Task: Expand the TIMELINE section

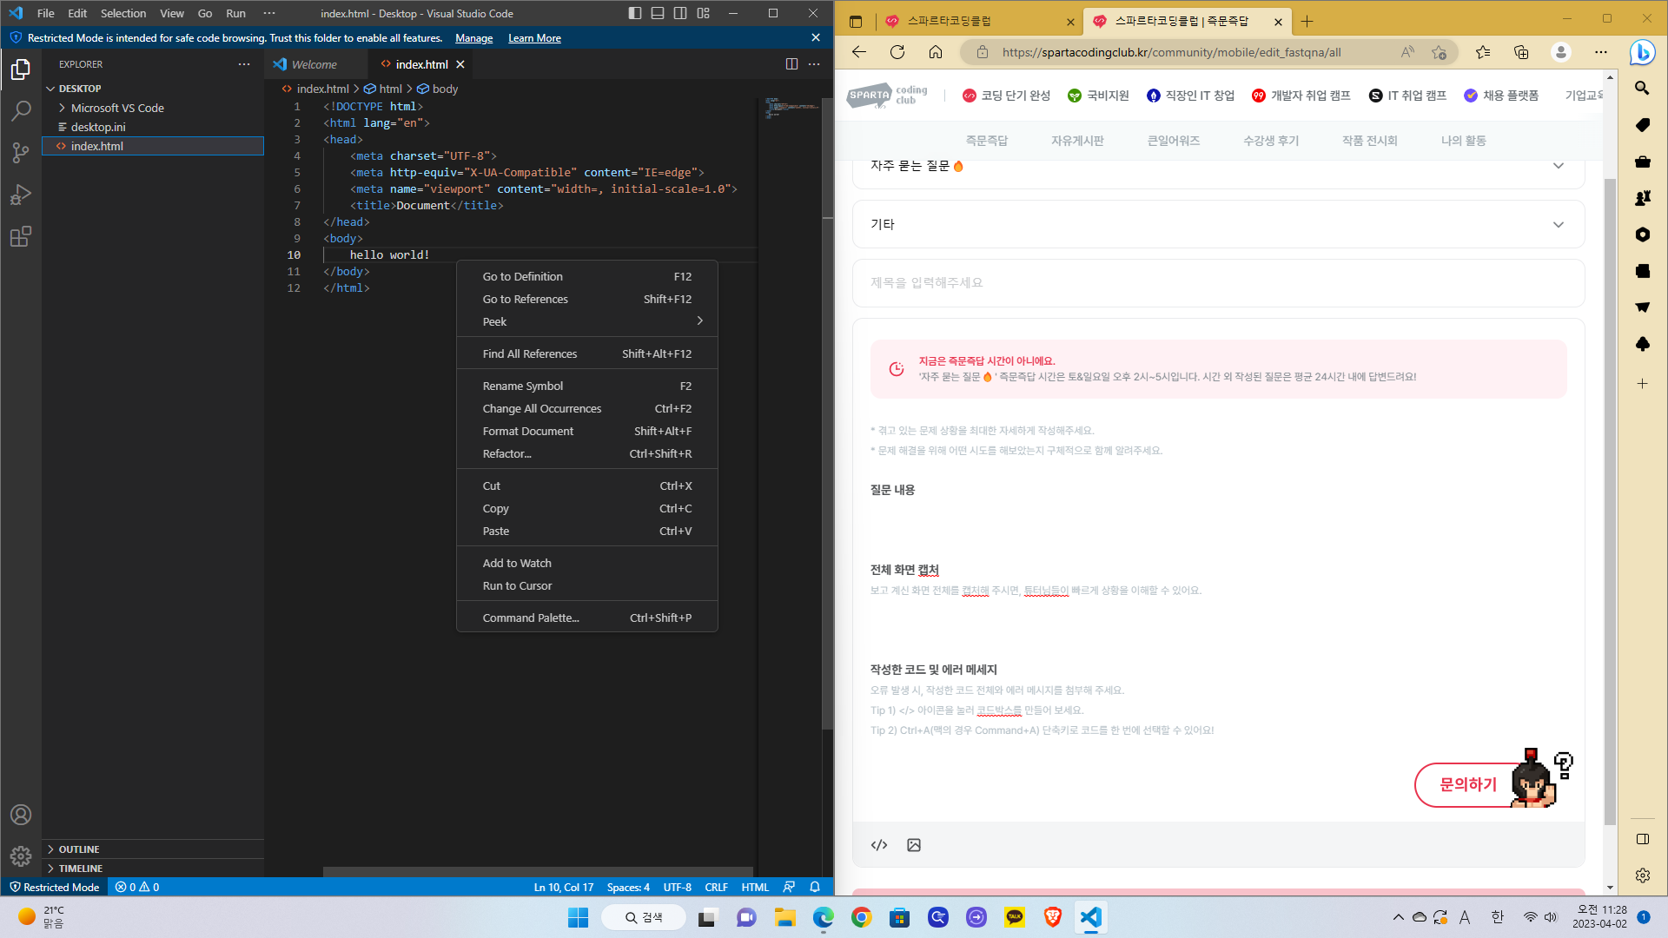Action: point(153,869)
